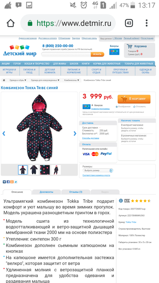Add product to favorites with В избранное
The width and height of the screenshot is (159, 283).
123,107
